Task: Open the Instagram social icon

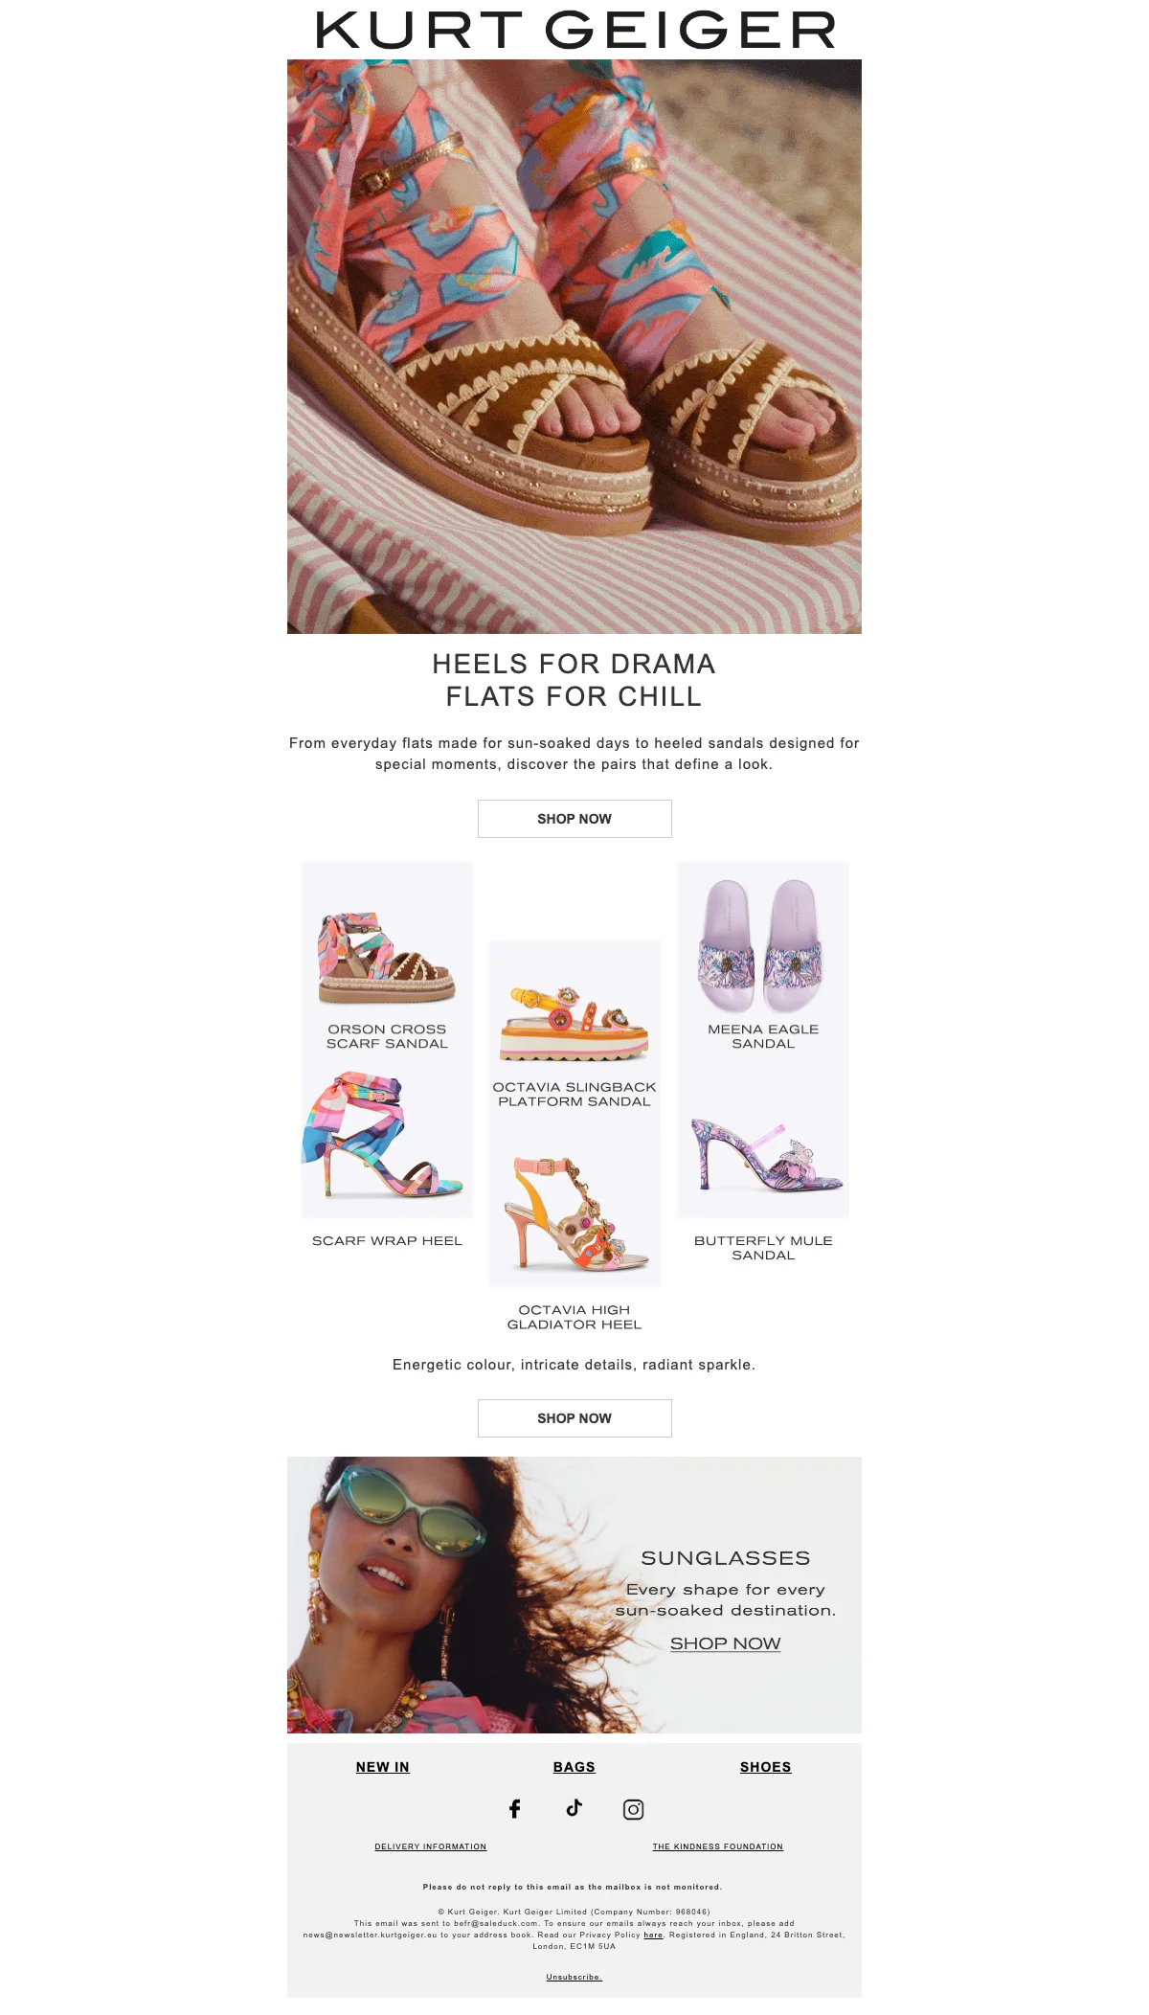Action: [633, 1809]
